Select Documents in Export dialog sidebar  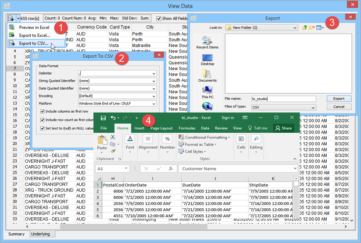pos(207,76)
